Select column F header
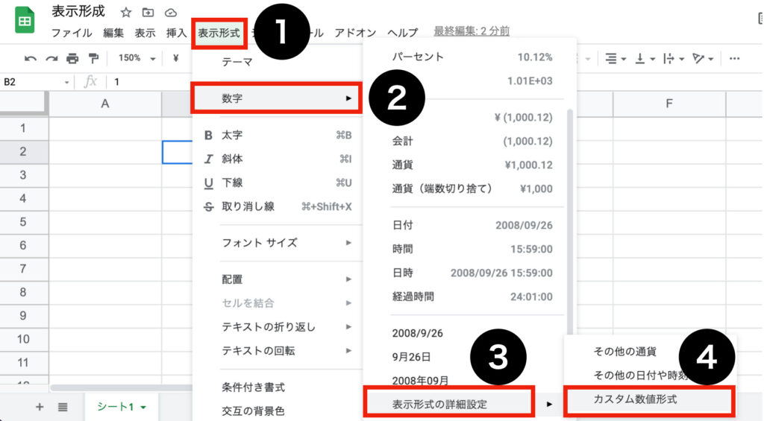This screenshot has height=421, width=764. [x=669, y=104]
